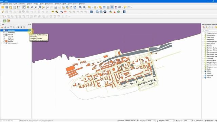Select the building layer name
Screen dimensions: 217x122
11,41
